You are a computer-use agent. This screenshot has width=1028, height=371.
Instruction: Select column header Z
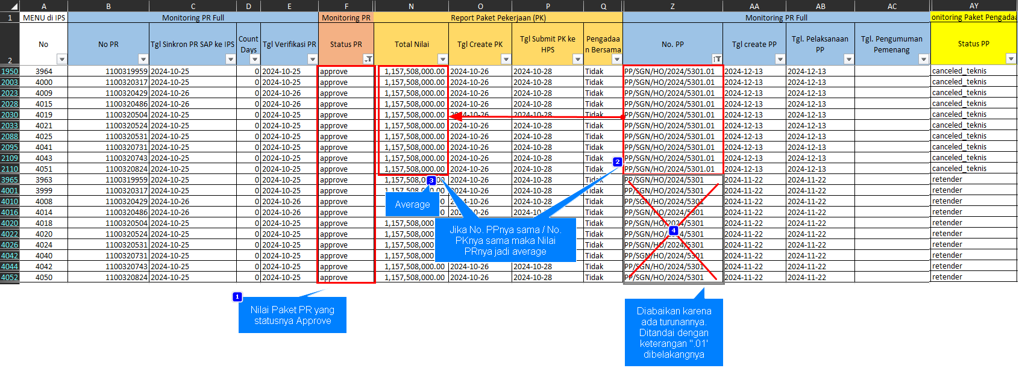(x=672, y=6)
